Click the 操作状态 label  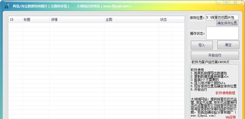pos(197,33)
